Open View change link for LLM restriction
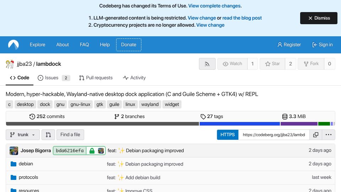 coord(202,18)
